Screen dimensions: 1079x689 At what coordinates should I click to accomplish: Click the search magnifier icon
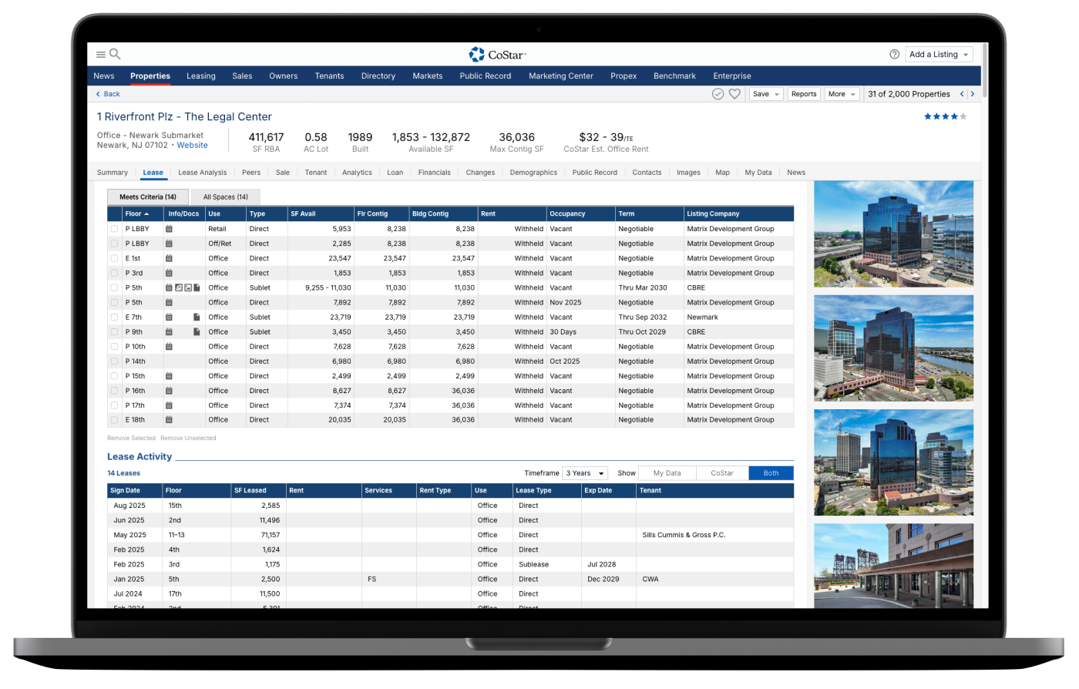[x=115, y=54]
